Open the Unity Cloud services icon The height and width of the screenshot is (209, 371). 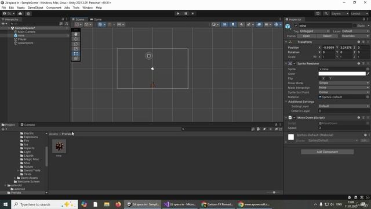tap(20, 13)
